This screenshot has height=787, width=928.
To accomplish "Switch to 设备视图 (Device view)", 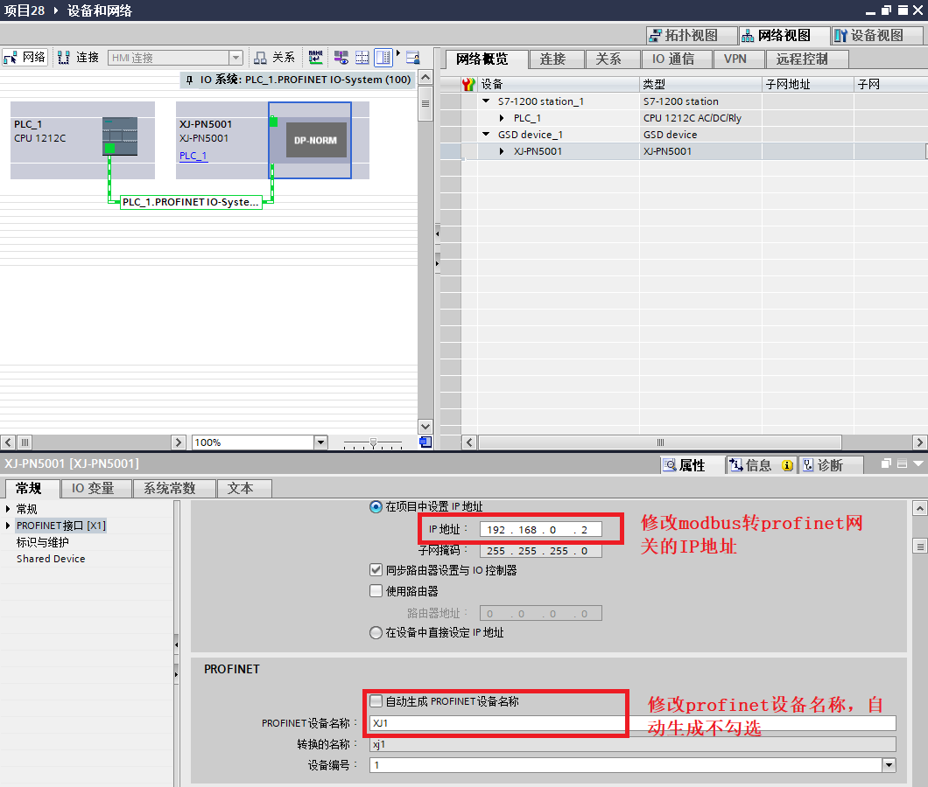I will (x=876, y=36).
